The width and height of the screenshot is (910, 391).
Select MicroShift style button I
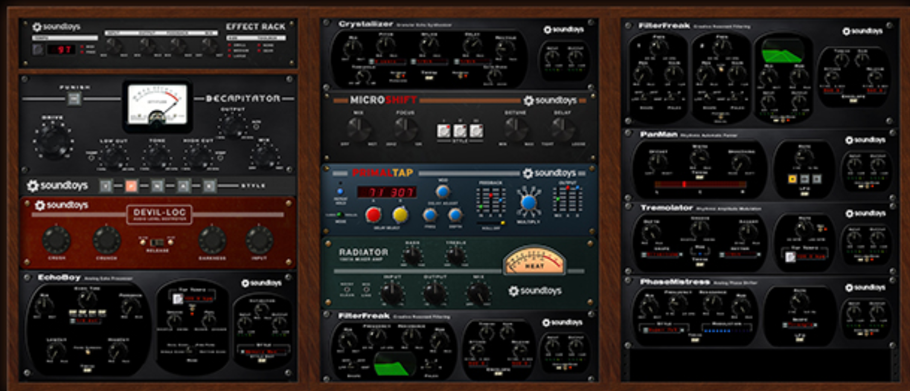coord(443,131)
